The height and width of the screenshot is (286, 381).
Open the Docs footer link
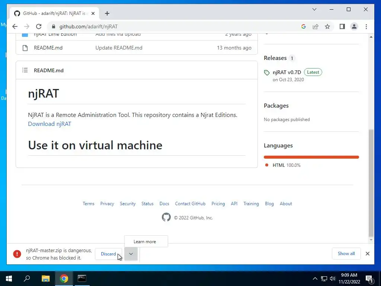[x=164, y=204]
